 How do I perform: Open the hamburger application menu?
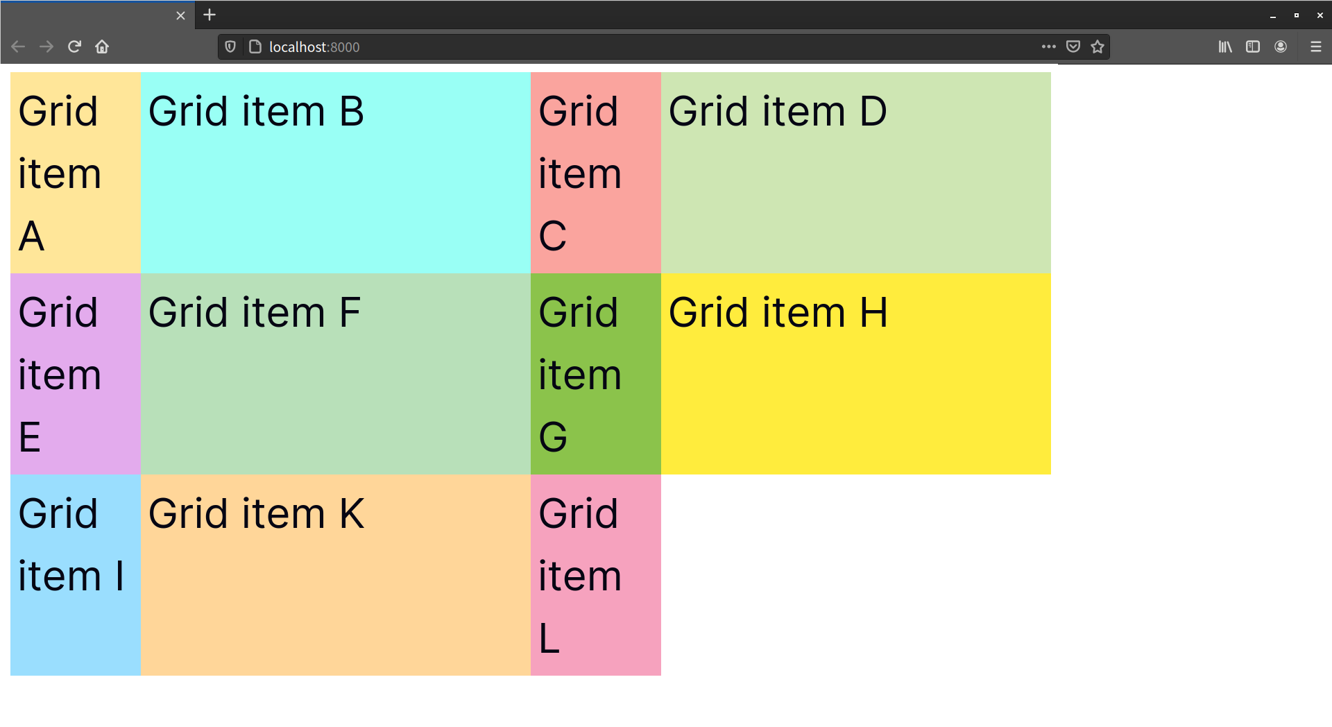[1315, 46]
